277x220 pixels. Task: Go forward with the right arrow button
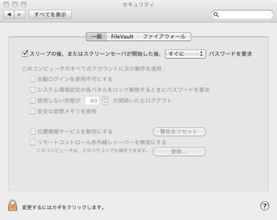(20, 15)
